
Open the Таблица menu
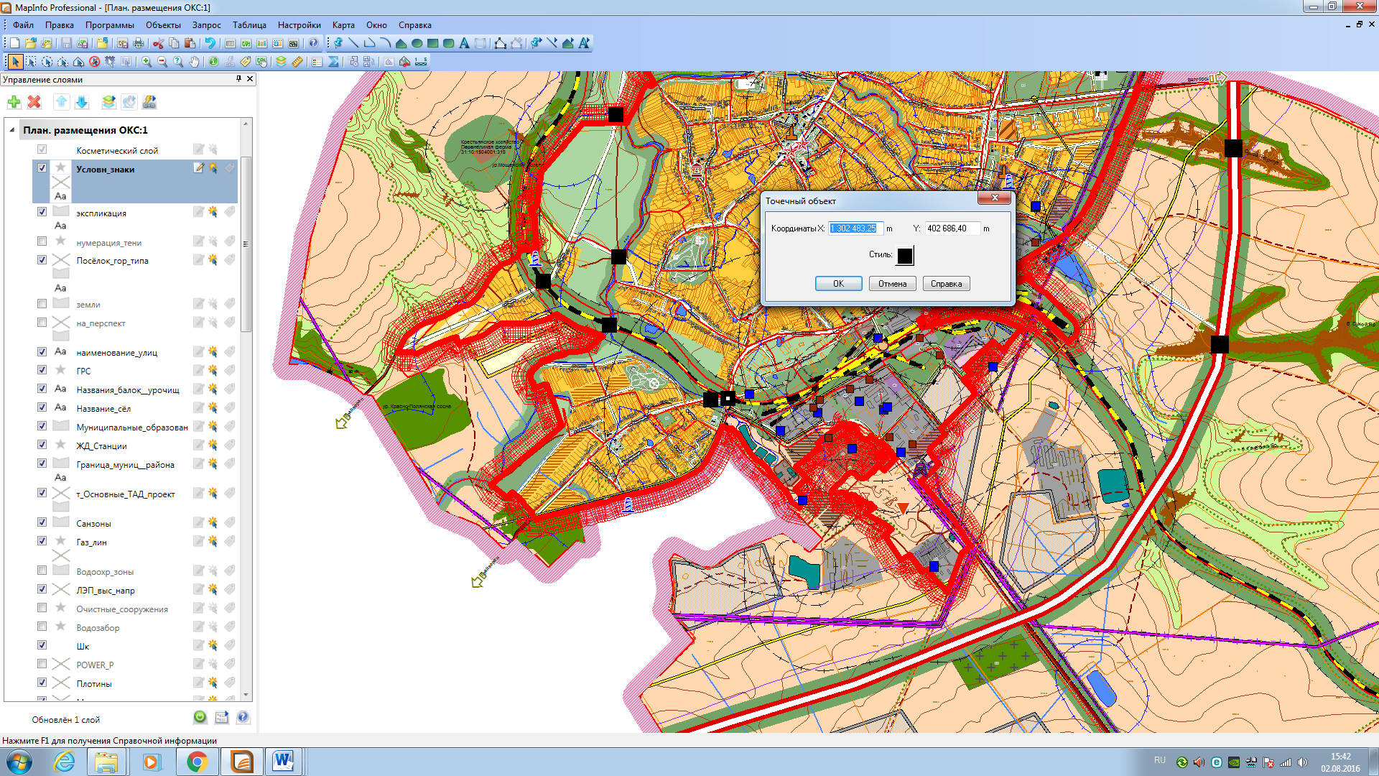249,25
